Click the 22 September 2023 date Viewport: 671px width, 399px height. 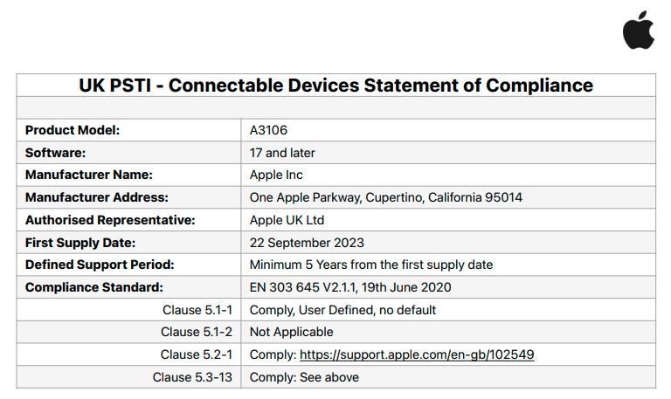coord(307,243)
